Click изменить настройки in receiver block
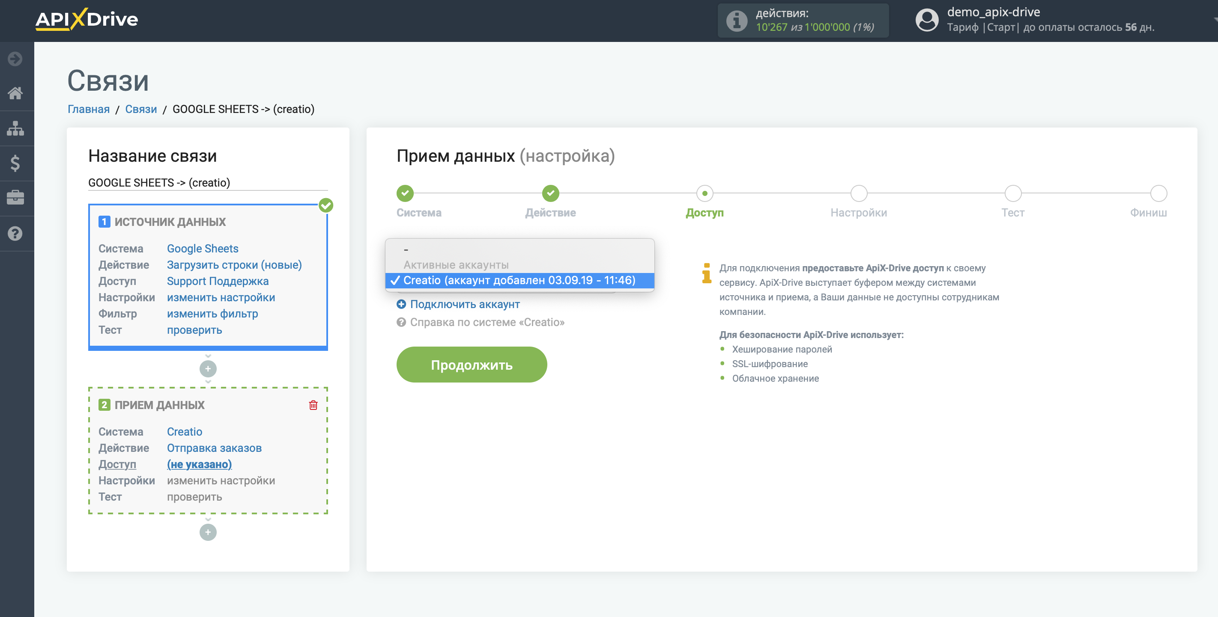 221,481
